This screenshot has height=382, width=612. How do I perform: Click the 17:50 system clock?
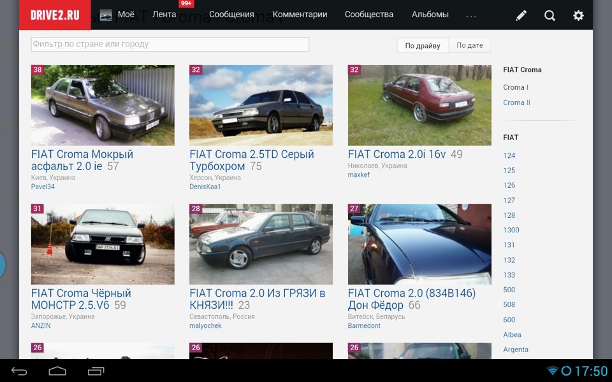click(x=592, y=371)
